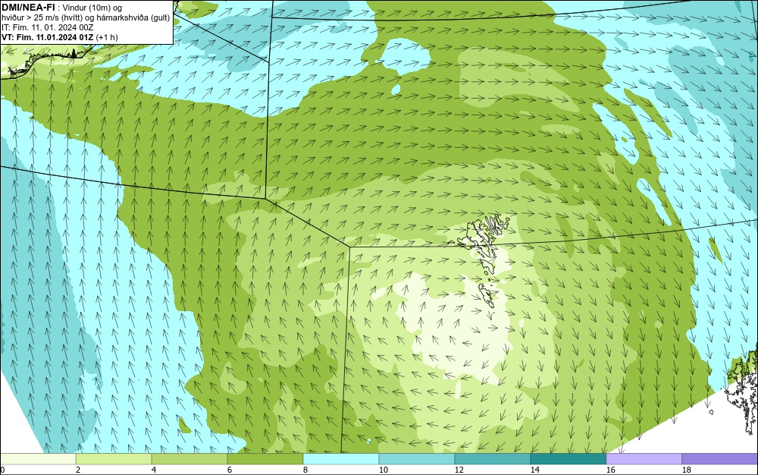Click the 14–16 m/s dark teal legend swatch
Image resolution: width=758 pixels, height=475 pixels.
click(x=568, y=458)
